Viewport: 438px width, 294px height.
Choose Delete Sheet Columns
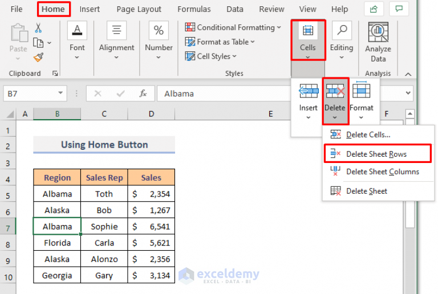tap(378, 171)
